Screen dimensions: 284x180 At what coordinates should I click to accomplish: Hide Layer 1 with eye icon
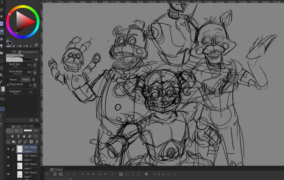click(8, 174)
